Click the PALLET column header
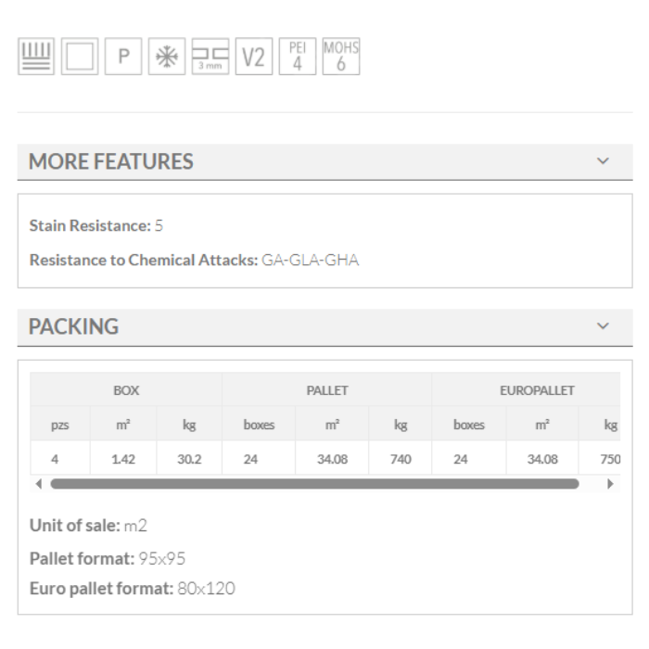The height and width of the screenshot is (649, 649). point(327,390)
